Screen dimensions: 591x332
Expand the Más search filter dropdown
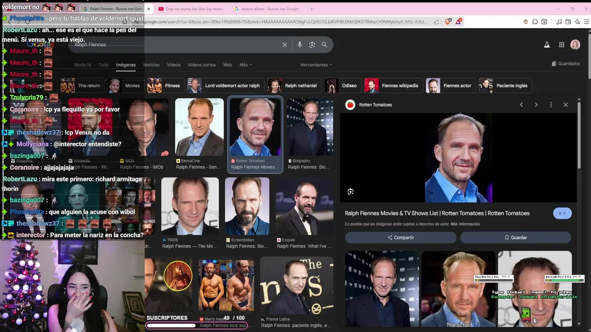[246, 65]
